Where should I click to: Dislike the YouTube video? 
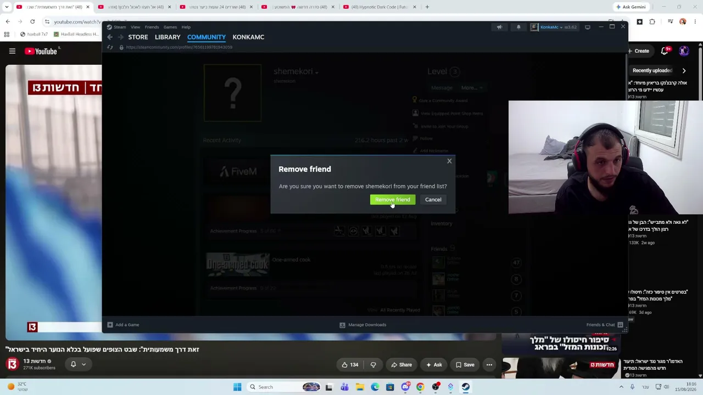tap(373, 365)
